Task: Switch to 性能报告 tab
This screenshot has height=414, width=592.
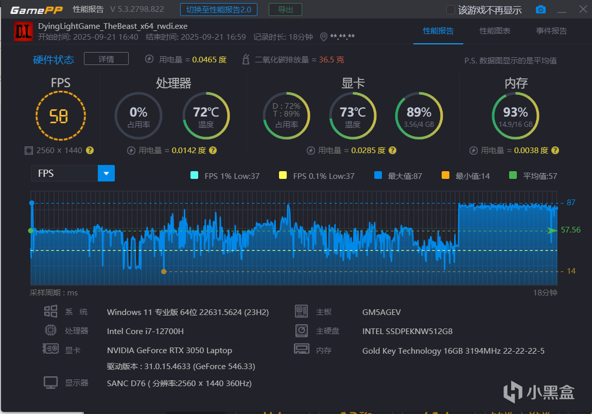Action: (438, 31)
